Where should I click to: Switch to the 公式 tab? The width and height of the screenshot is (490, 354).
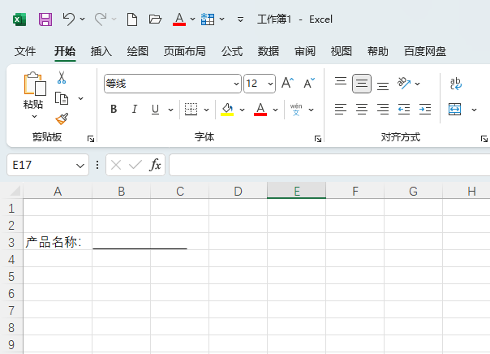pos(232,51)
